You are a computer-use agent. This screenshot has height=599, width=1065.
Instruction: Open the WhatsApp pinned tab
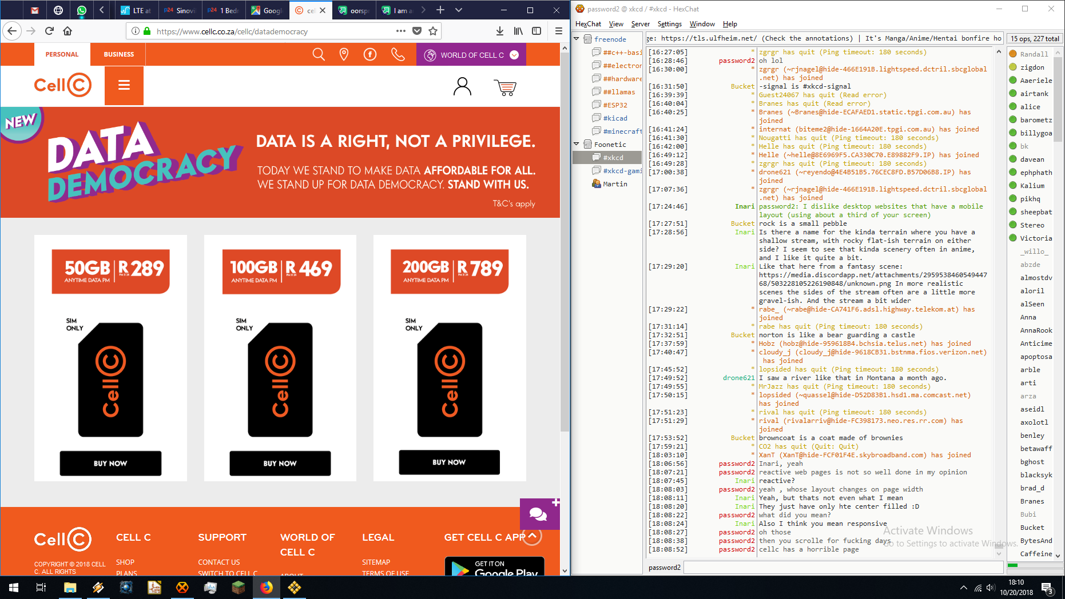pyautogui.click(x=81, y=10)
